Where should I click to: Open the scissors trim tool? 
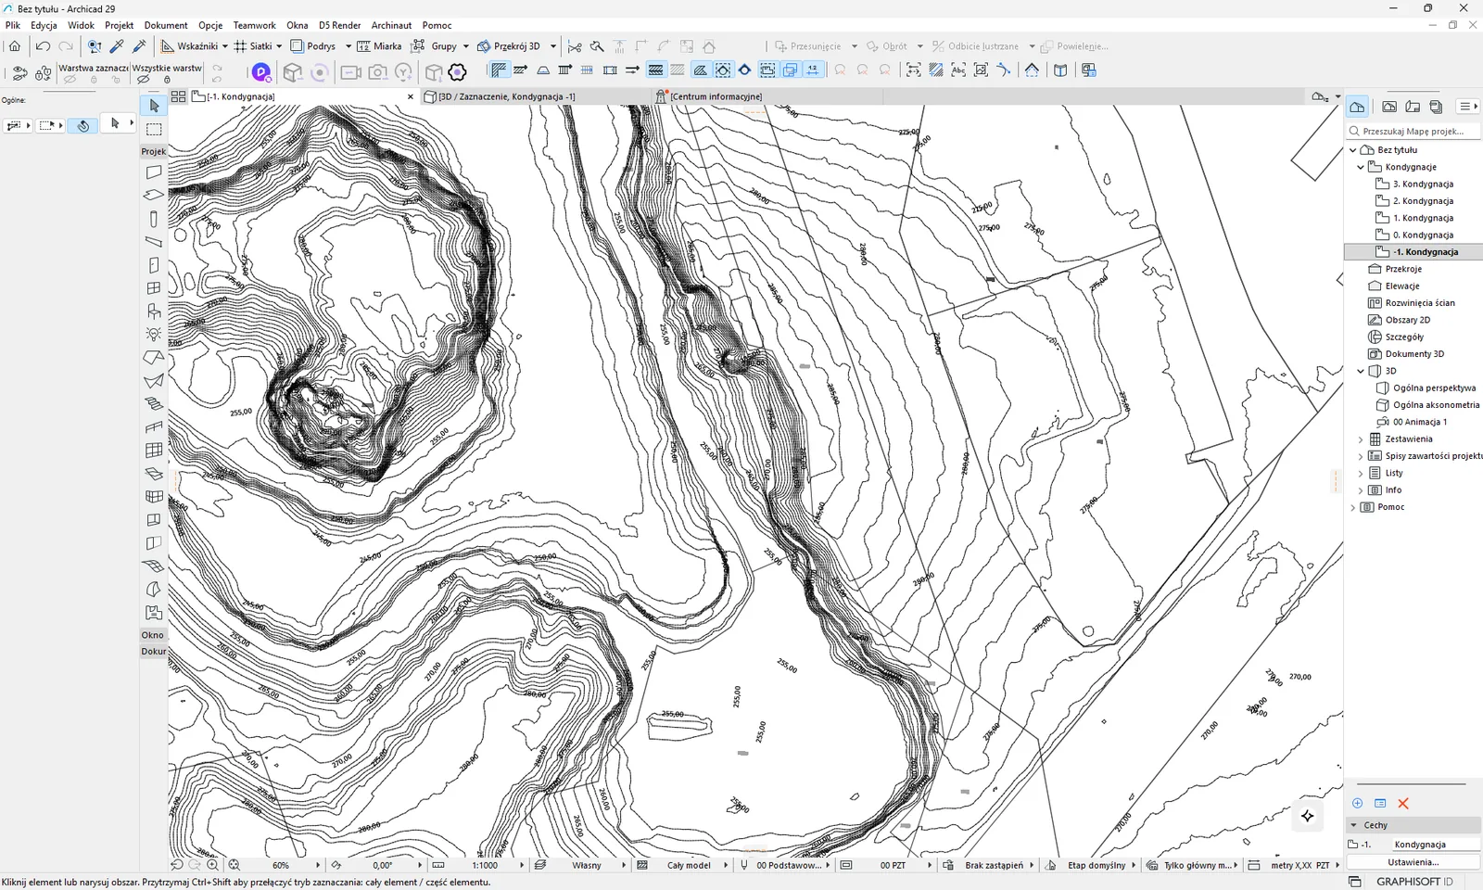coord(575,46)
